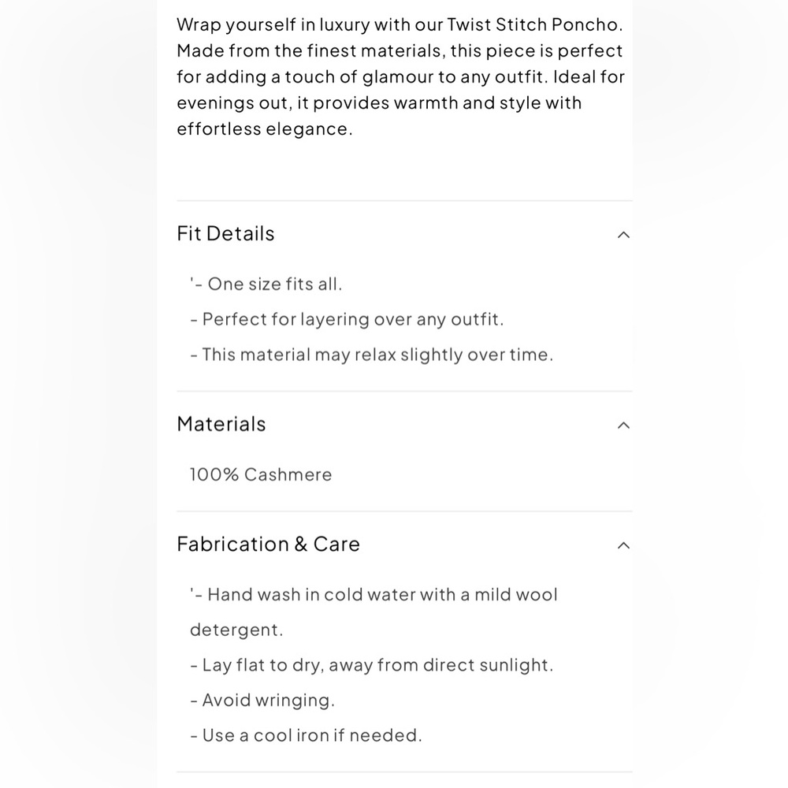
Task: Click the "100% Cashmere" material text
Action: [261, 474]
